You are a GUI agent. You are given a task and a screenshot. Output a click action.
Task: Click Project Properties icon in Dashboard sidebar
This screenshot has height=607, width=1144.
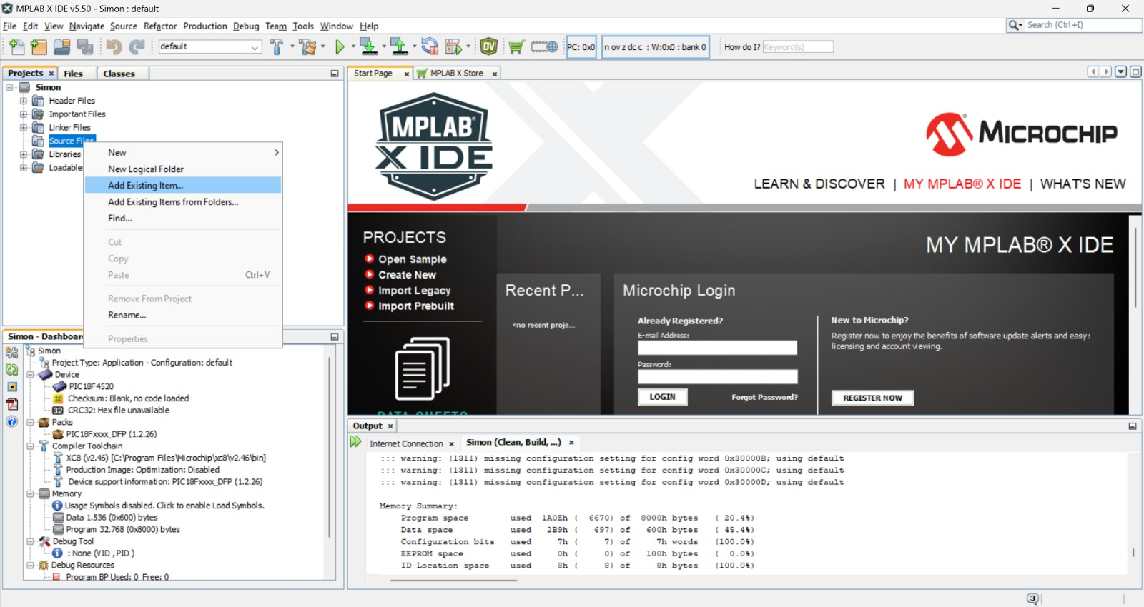[x=12, y=352]
